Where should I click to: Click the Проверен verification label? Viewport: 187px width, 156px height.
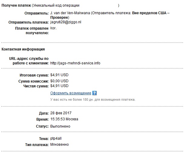(x=59, y=18)
